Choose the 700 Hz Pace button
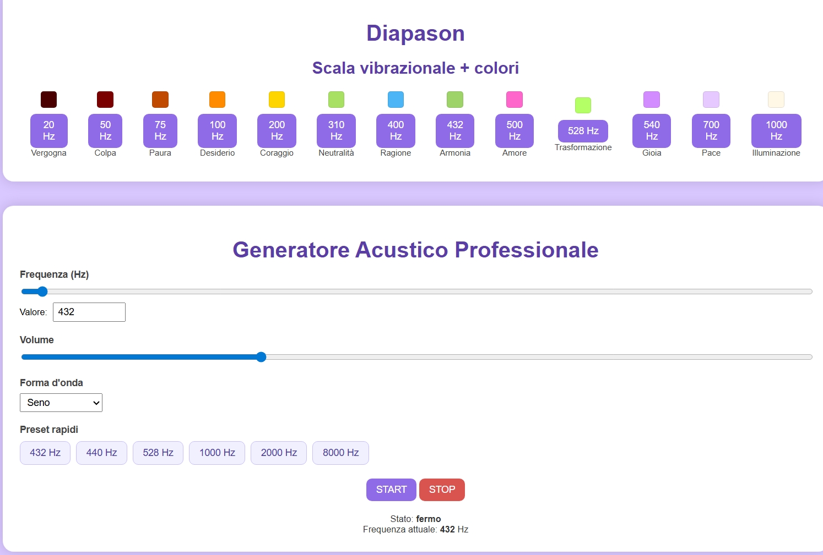 [x=711, y=131]
